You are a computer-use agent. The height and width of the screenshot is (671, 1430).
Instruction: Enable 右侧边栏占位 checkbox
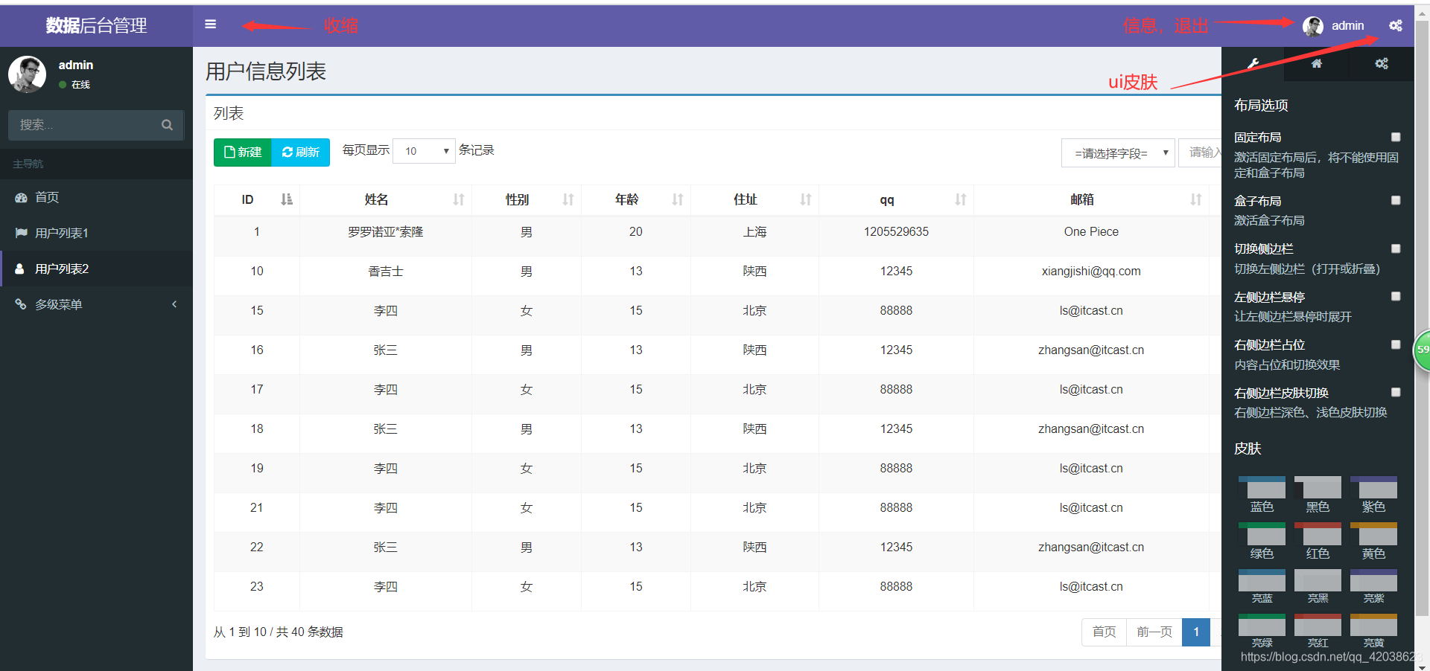[1396, 344]
